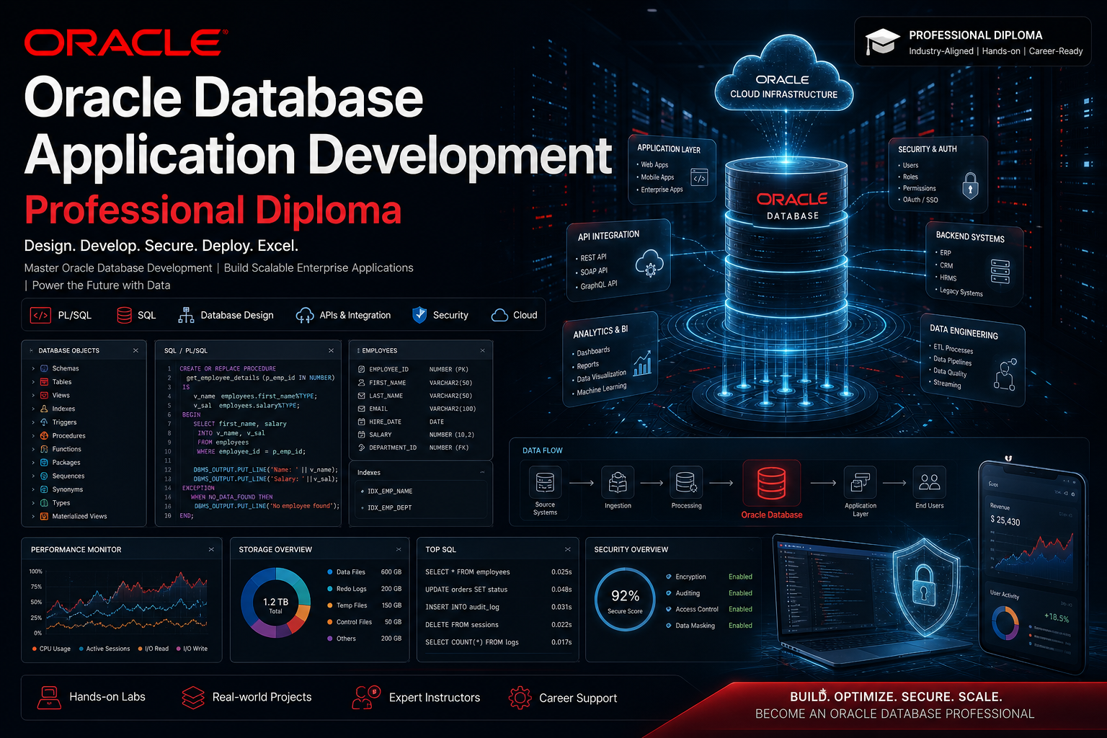Viewport: 1107px width, 738px height.
Task: Collapse the Indexes section of EMPLOYEES
Action: (x=483, y=472)
